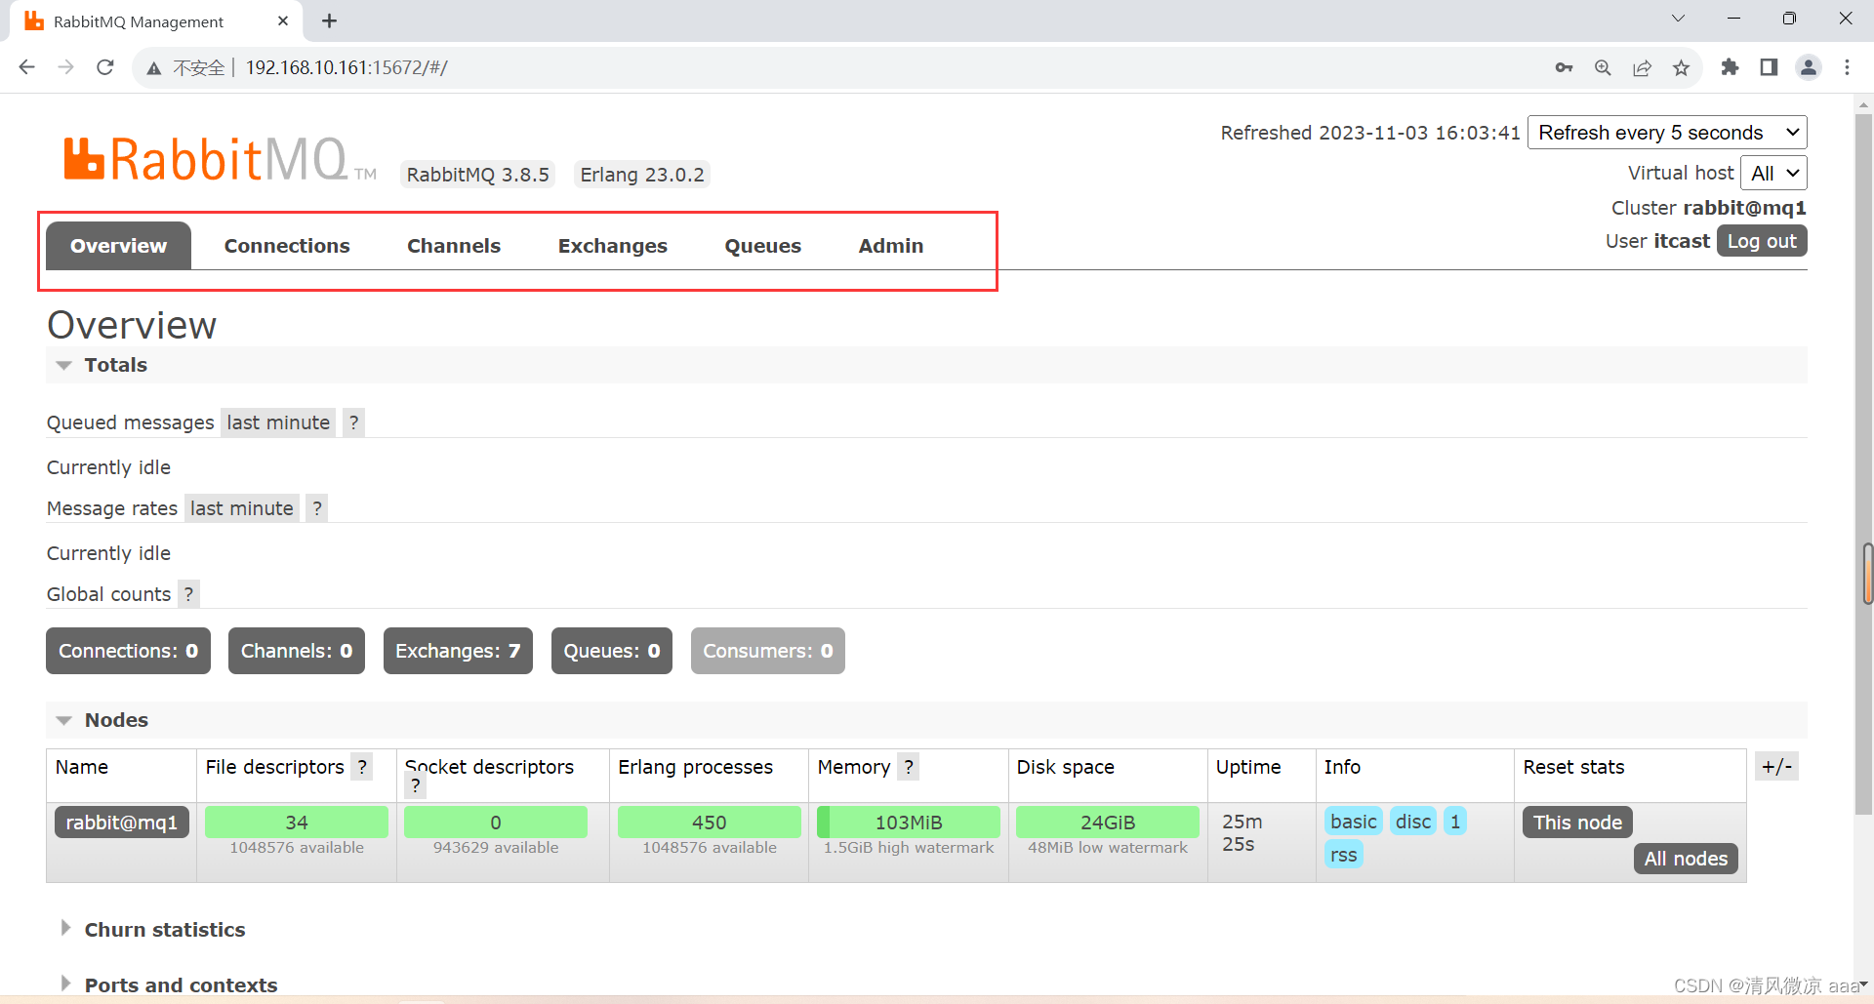Click Connections: 0 count button
Image resolution: width=1874 pixels, height=1004 pixels.
128,651
